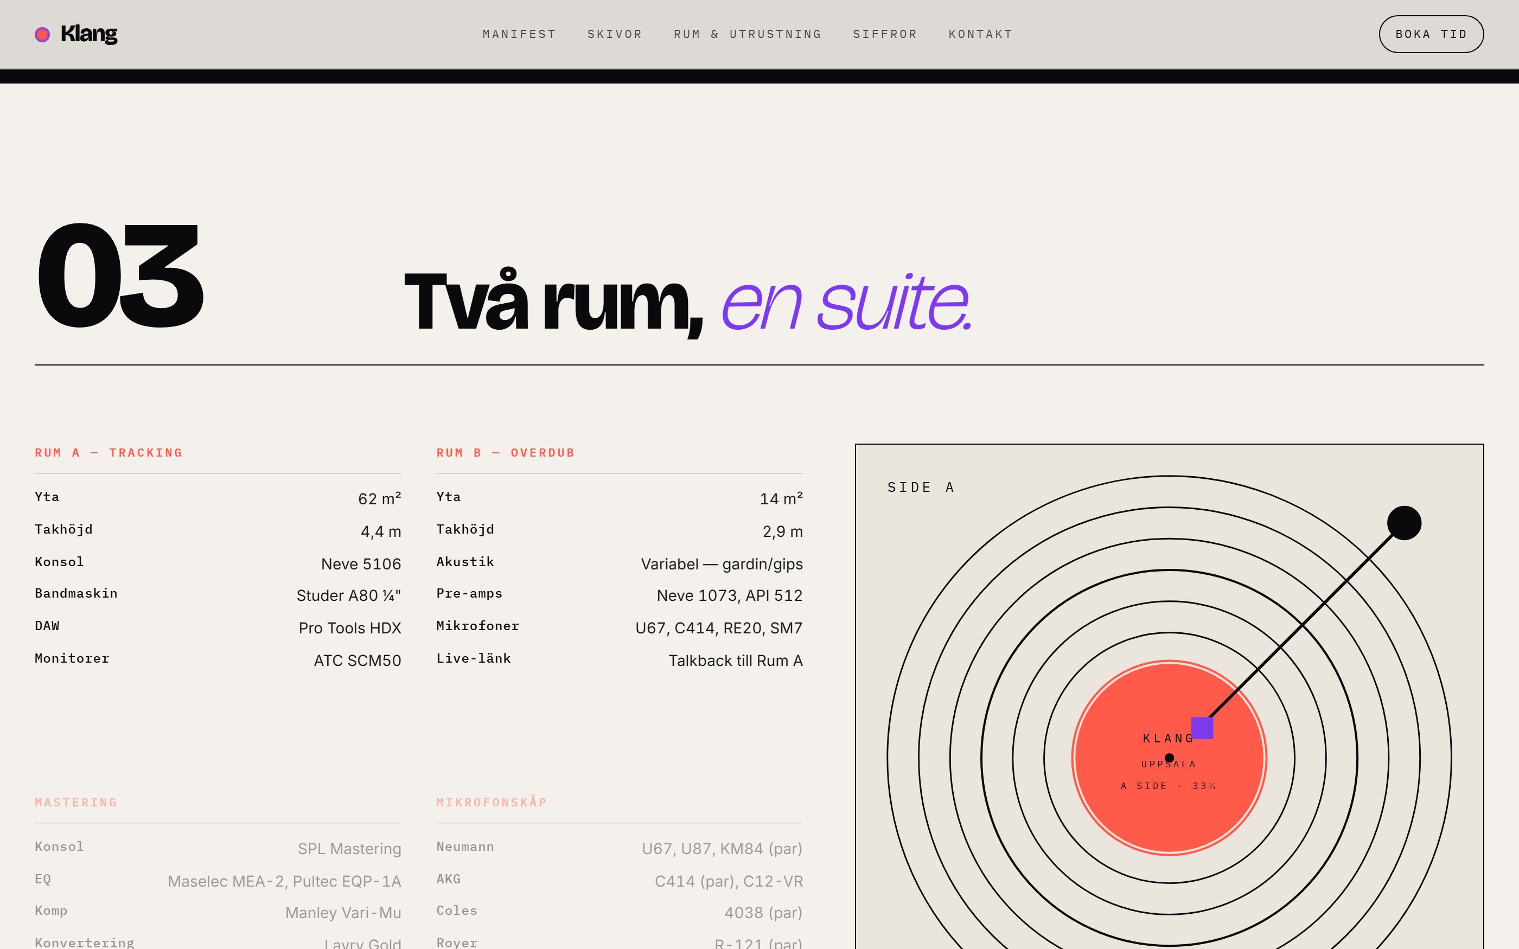Click the record's center spindle dot
1519x949 pixels.
click(1170, 758)
